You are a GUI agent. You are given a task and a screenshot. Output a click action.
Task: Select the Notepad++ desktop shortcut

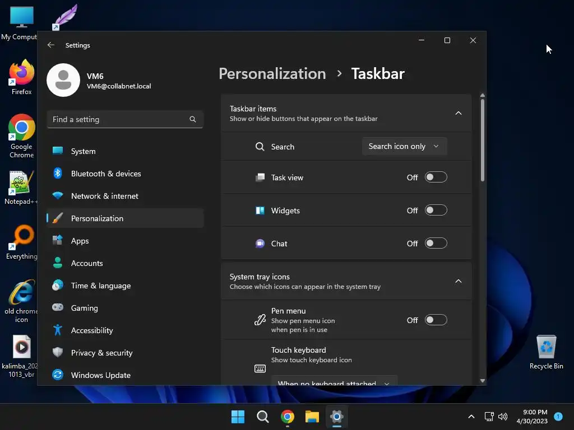point(22,188)
